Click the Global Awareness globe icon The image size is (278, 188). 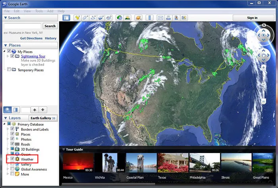point(17,169)
